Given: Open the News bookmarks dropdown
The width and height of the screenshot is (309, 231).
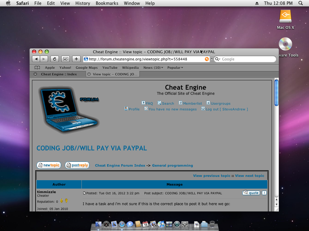Looking at the screenshot, I should tap(153, 68).
